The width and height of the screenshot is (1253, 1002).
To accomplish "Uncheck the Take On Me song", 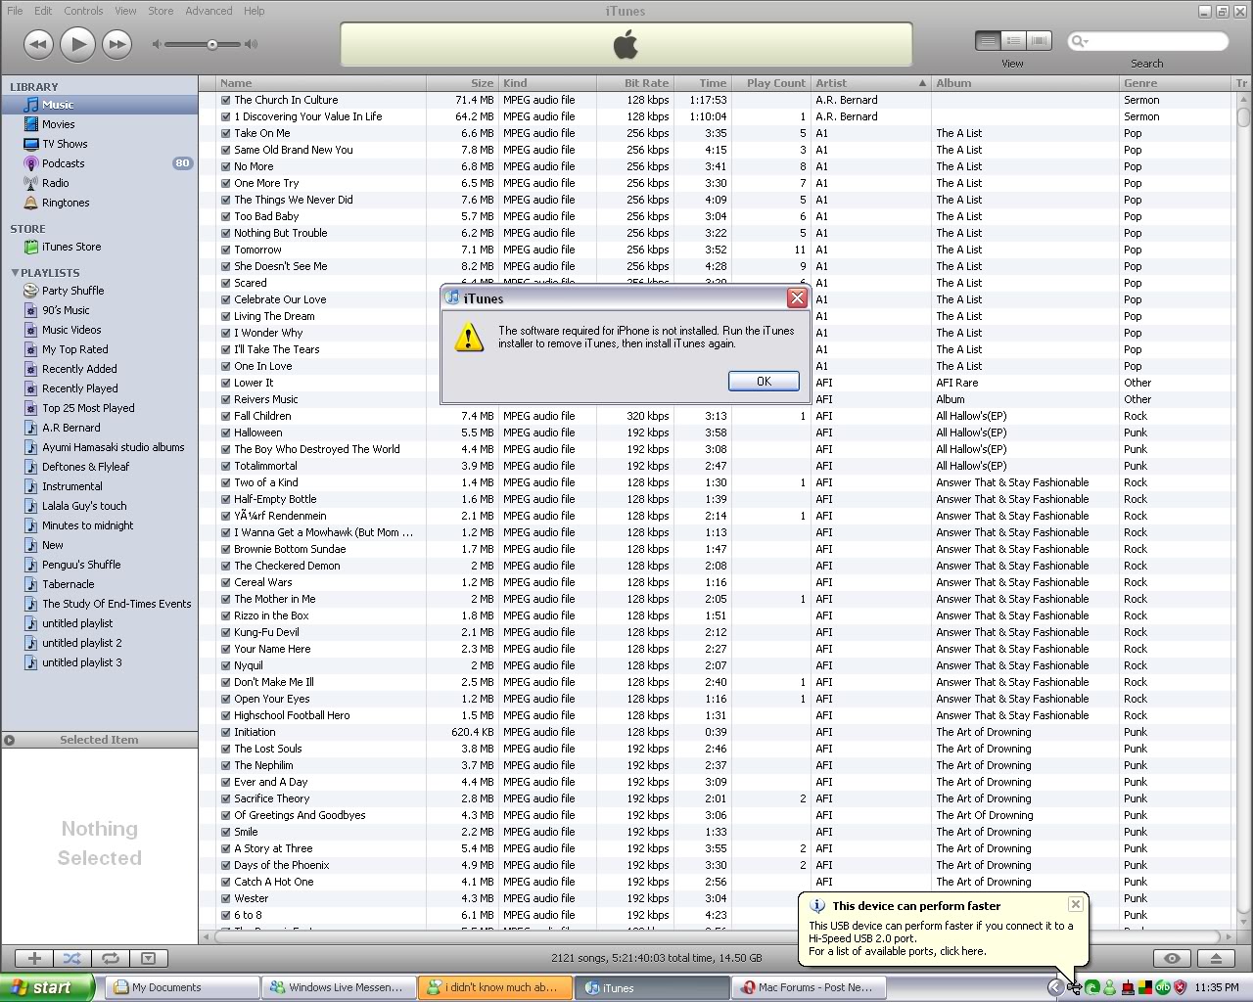I will click(x=226, y=133).
